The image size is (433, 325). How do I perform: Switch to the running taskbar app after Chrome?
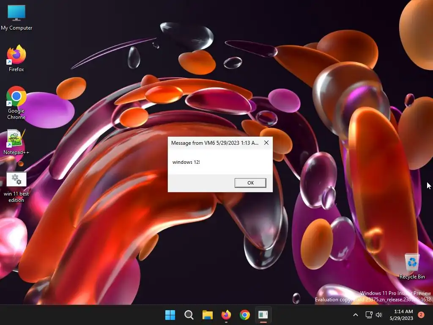[x=263, y=315]
